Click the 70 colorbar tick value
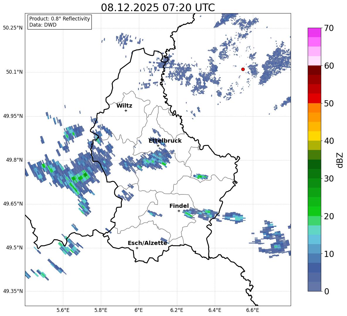 click(329, 28)
